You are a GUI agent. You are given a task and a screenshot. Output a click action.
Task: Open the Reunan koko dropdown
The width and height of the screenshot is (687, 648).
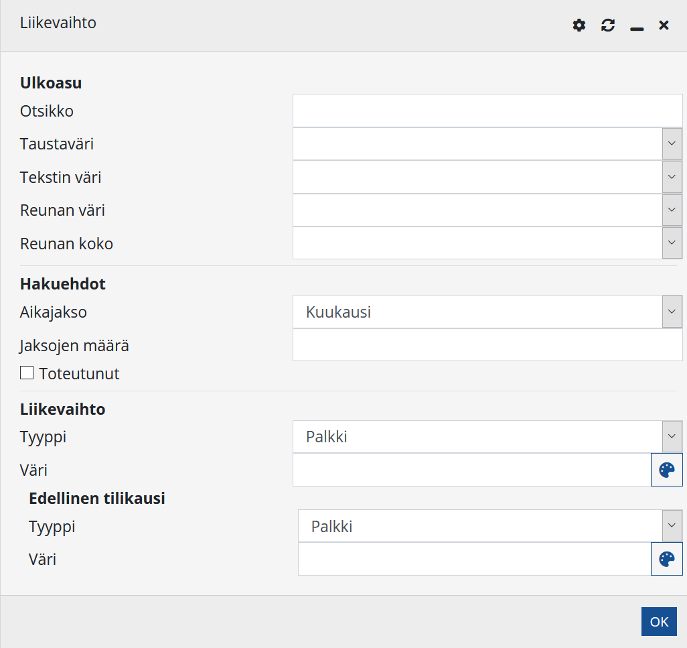(x=672, y=243)
